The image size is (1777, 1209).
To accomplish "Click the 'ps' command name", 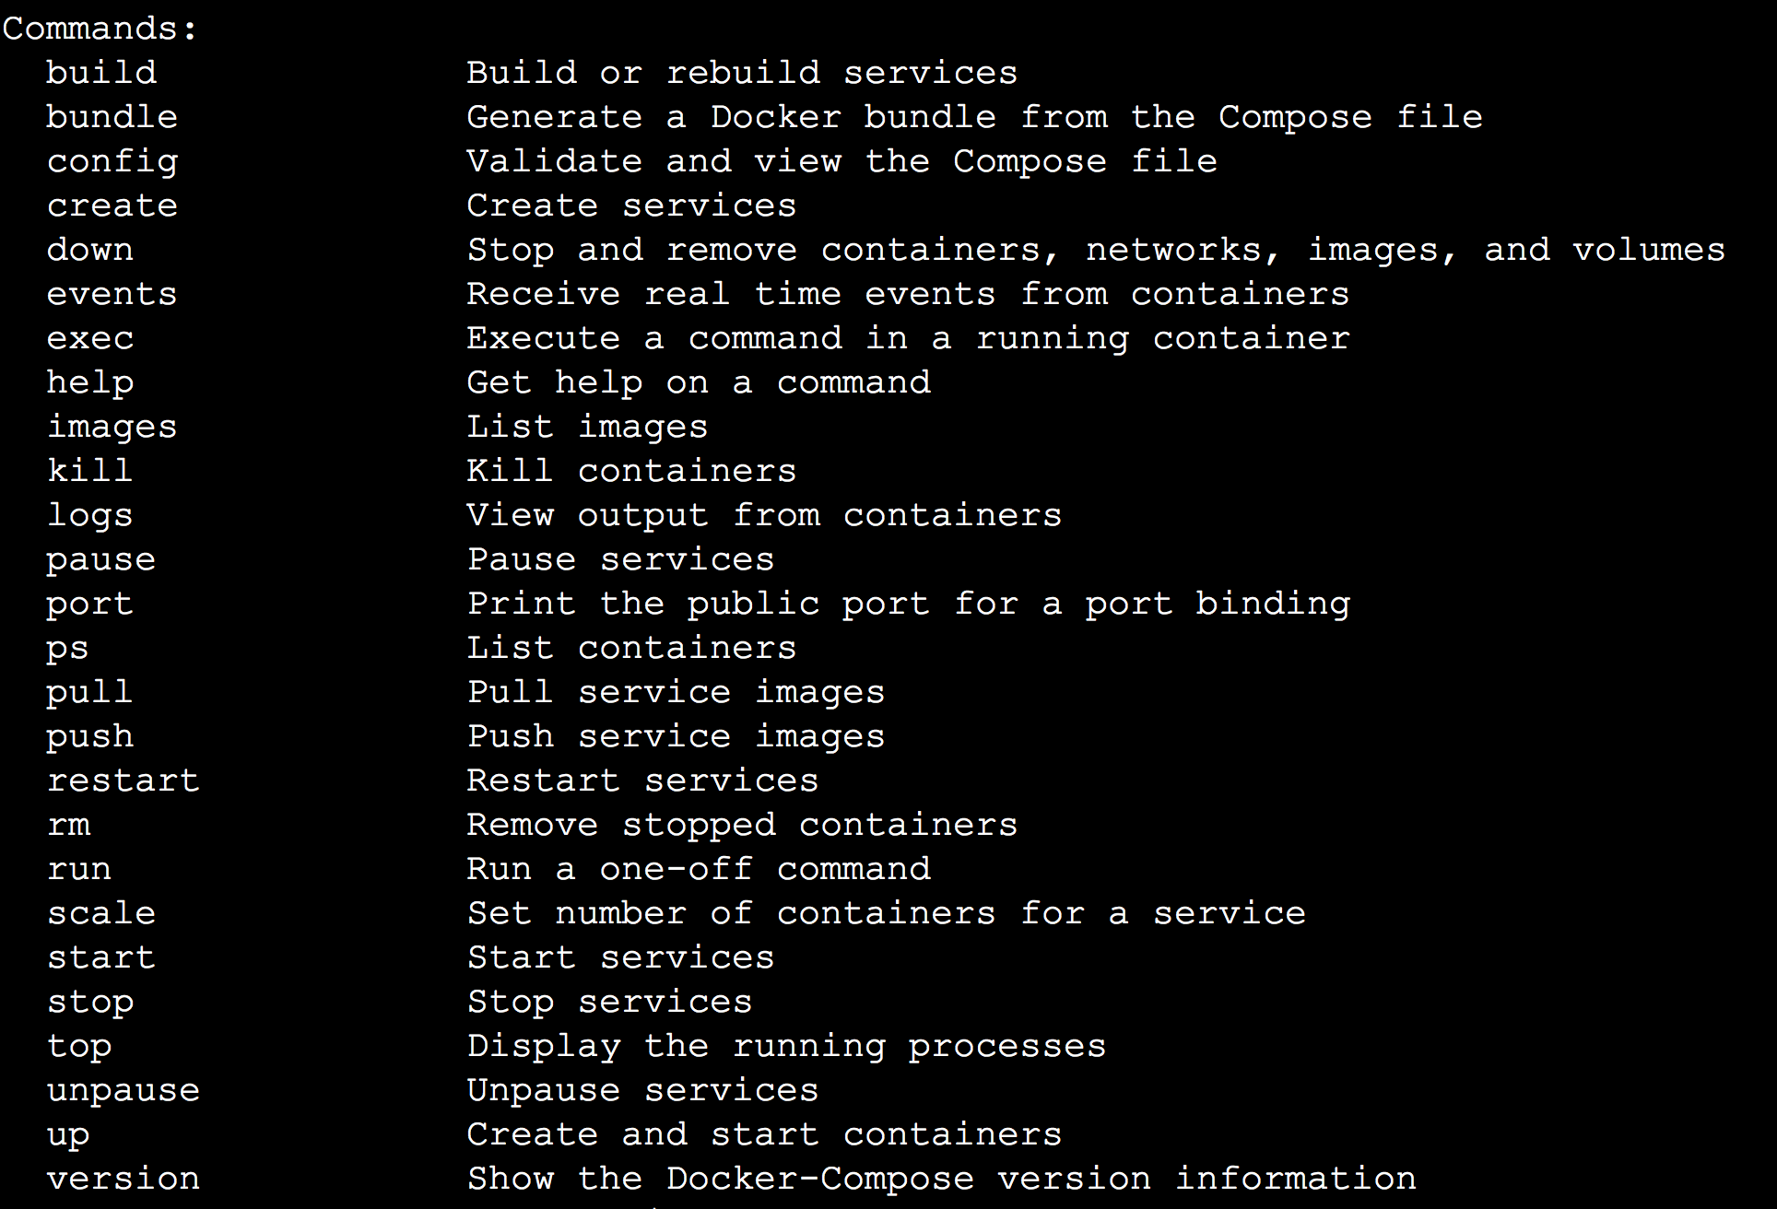I will 68,649.
